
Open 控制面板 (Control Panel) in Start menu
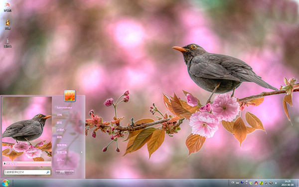pos(62,145)
